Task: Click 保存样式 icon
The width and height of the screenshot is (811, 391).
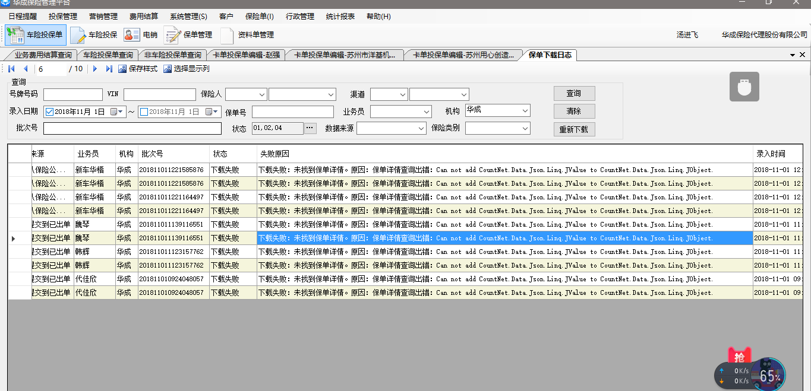Action: pyautogui.click(x=122, y=69)
